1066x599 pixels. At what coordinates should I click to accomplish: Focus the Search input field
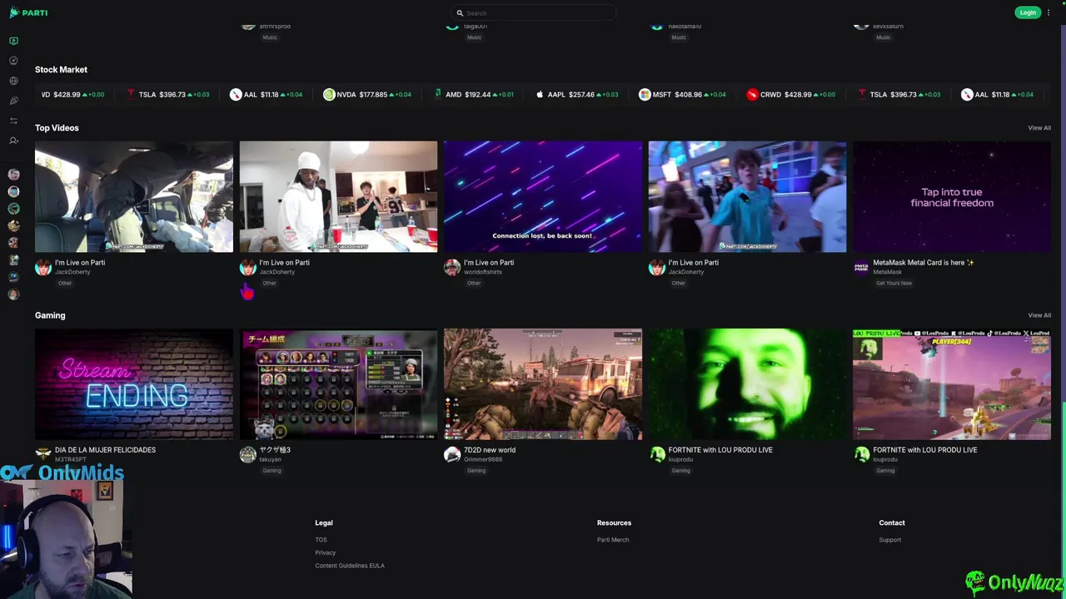point(533,12)
